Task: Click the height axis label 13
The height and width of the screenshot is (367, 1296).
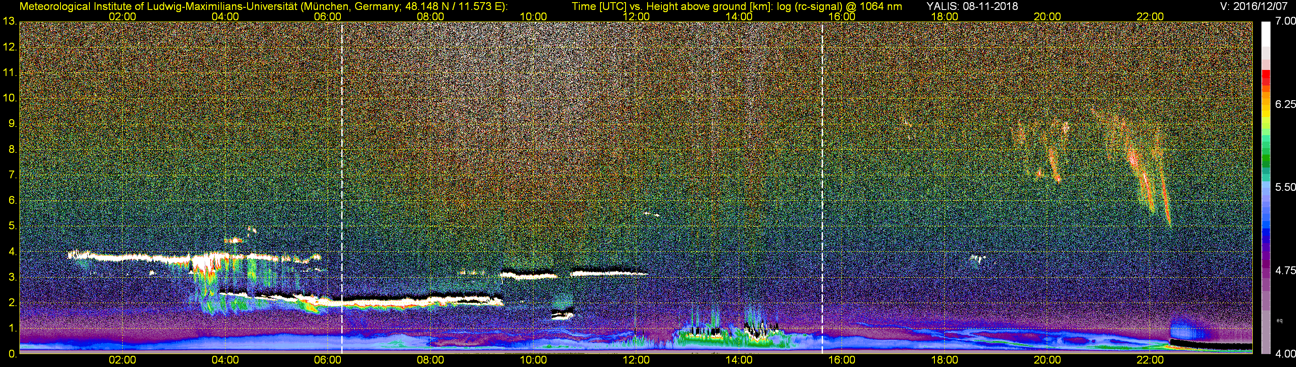Action: (10, 21)
